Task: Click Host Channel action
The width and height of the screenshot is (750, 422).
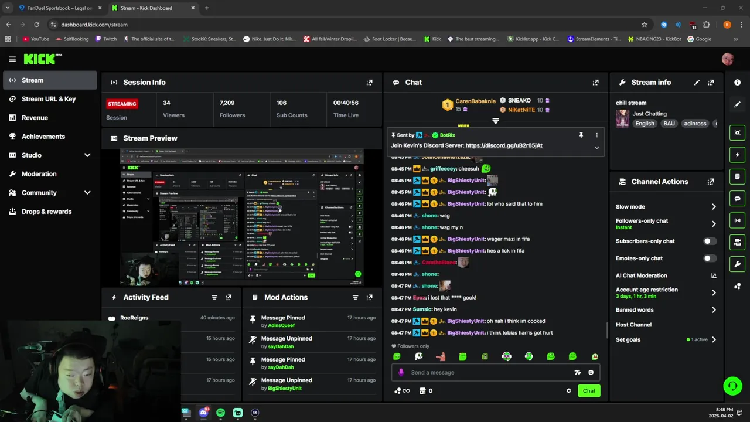Action: pos(633,325)
